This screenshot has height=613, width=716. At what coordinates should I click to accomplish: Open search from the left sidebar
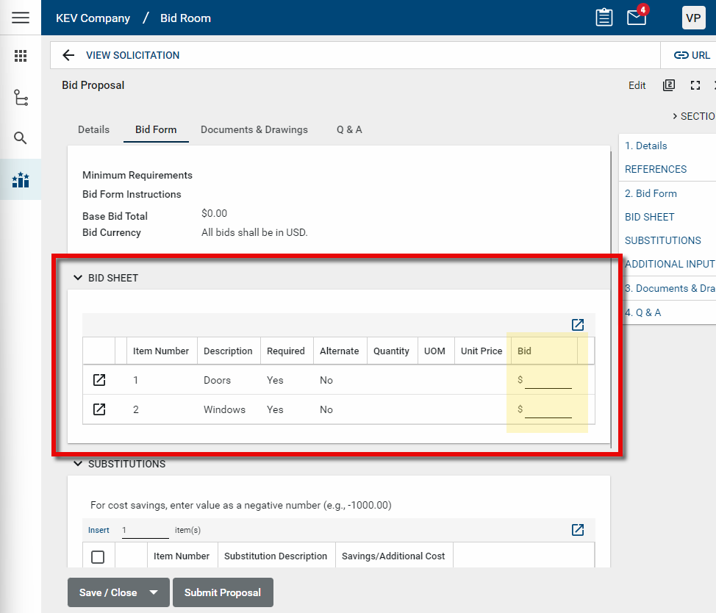(x=21, y=138)
